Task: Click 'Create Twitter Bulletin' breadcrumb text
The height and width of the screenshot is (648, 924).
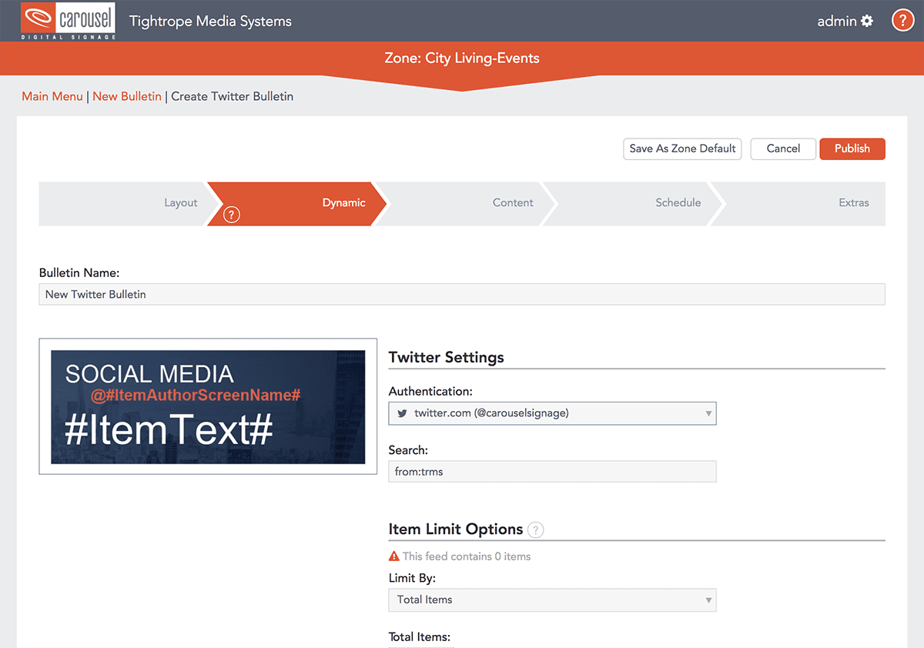Action: (232, 96)
